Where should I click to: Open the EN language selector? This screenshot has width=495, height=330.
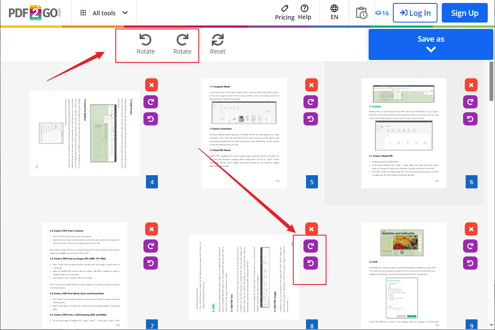[334, 13]
